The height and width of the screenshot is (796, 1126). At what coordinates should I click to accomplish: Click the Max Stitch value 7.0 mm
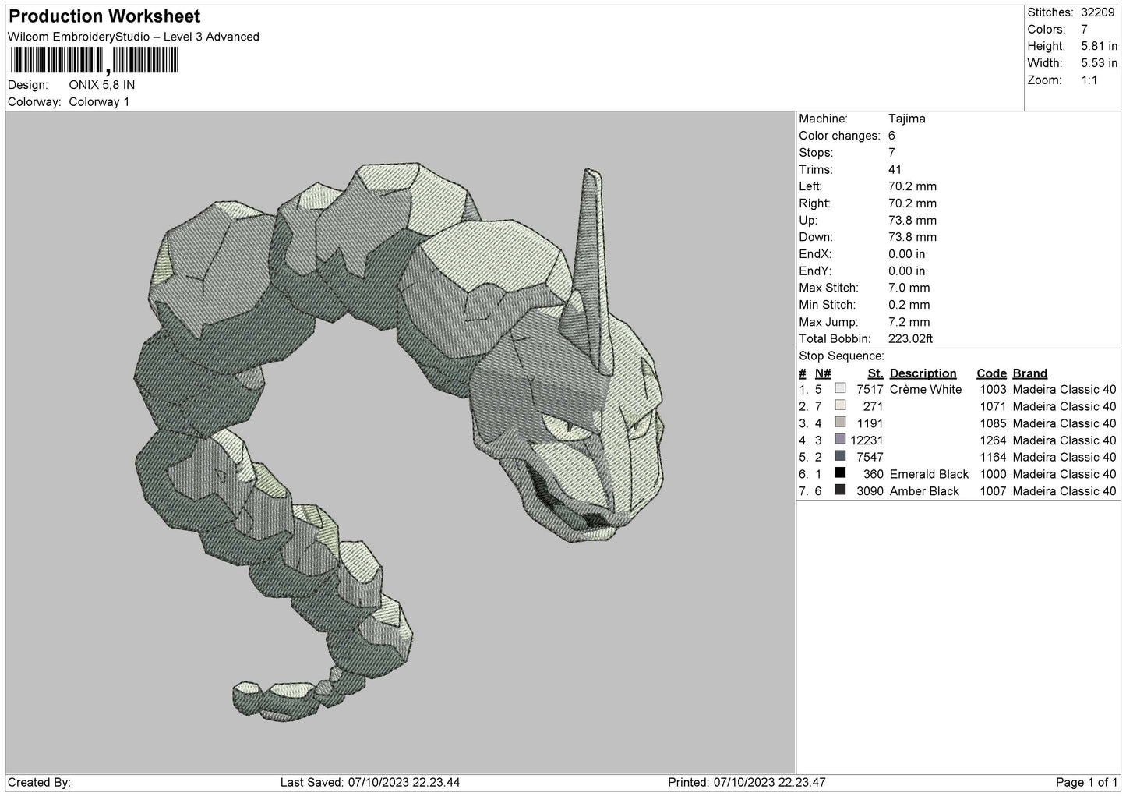click(x=909, y=288)
